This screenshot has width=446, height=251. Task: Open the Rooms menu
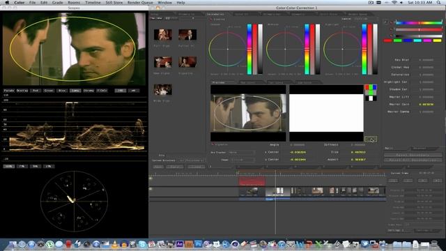74,3
